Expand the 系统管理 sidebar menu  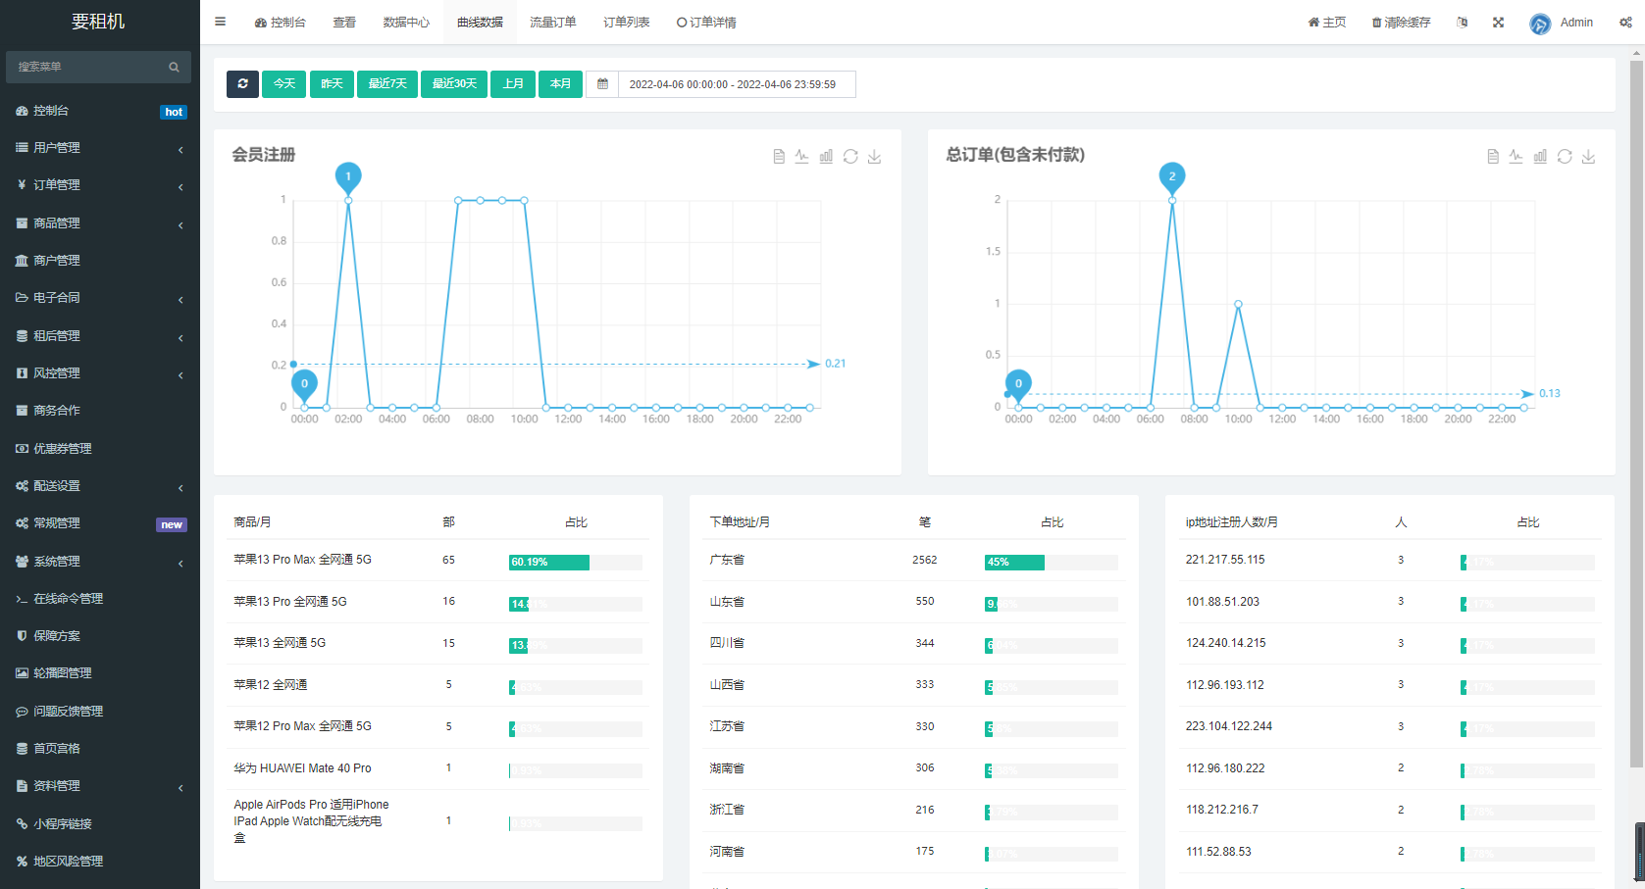pos(100,562)
